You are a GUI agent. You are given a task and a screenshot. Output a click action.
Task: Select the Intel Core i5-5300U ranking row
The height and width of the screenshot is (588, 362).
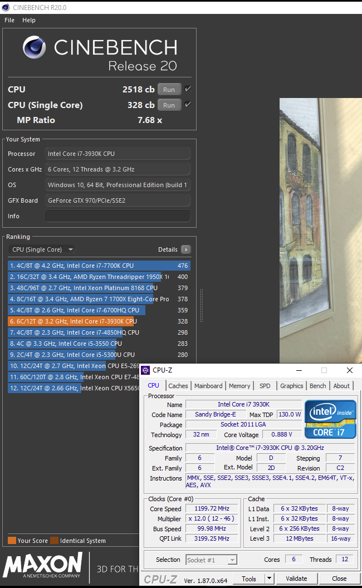coord(99,355)
